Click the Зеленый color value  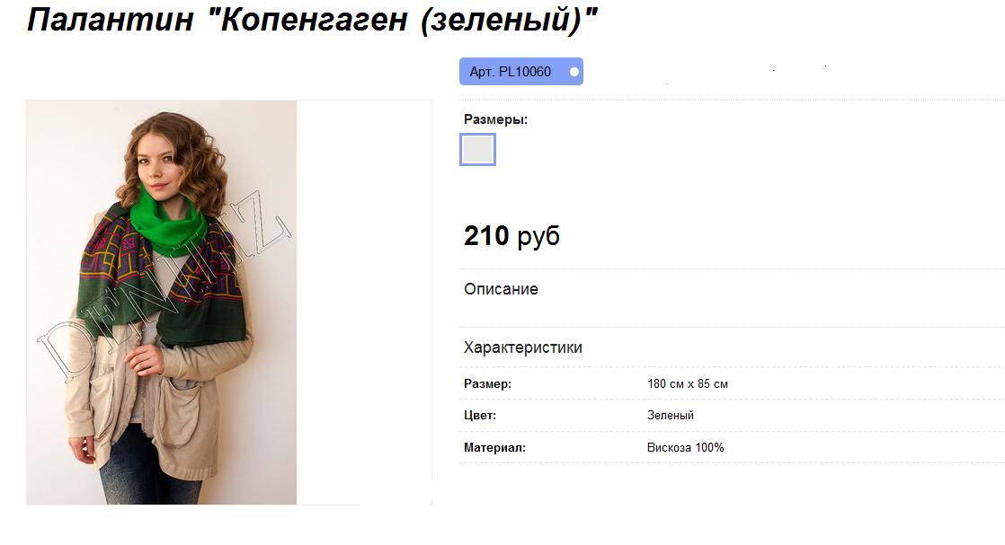(671, 415)
